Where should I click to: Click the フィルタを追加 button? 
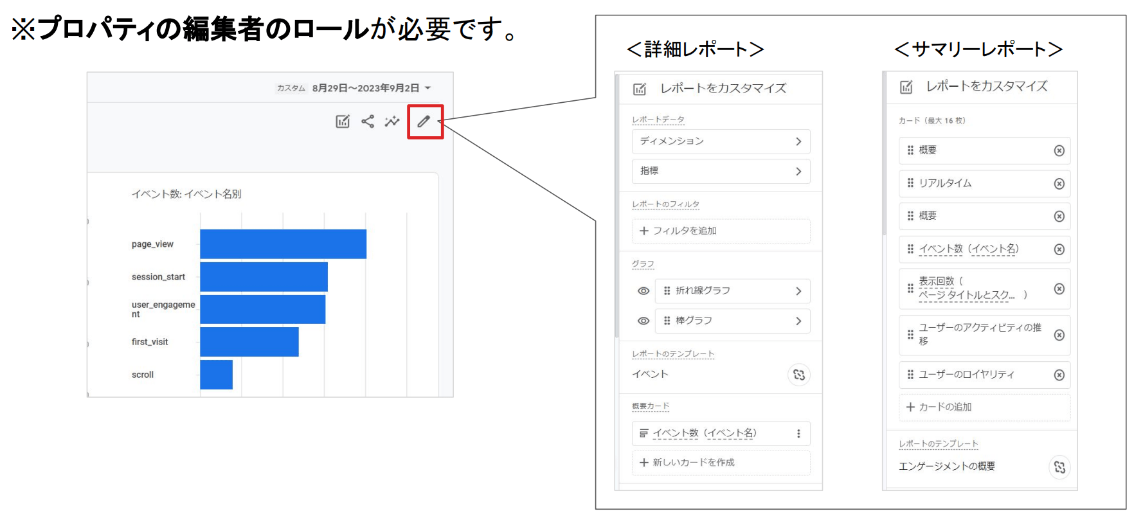pyautogui.click(x=721, y=231)
